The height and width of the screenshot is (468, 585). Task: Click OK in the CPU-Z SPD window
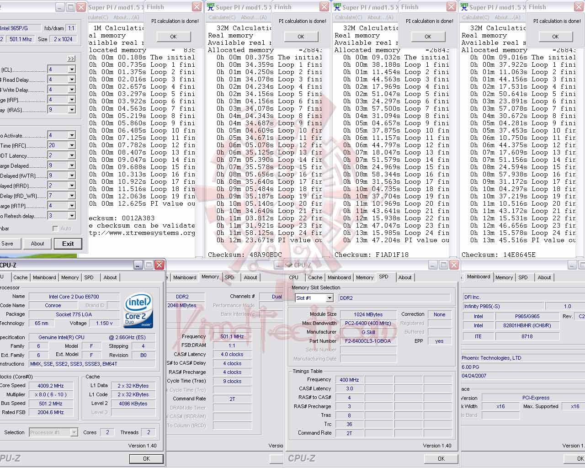pos(441,458)
